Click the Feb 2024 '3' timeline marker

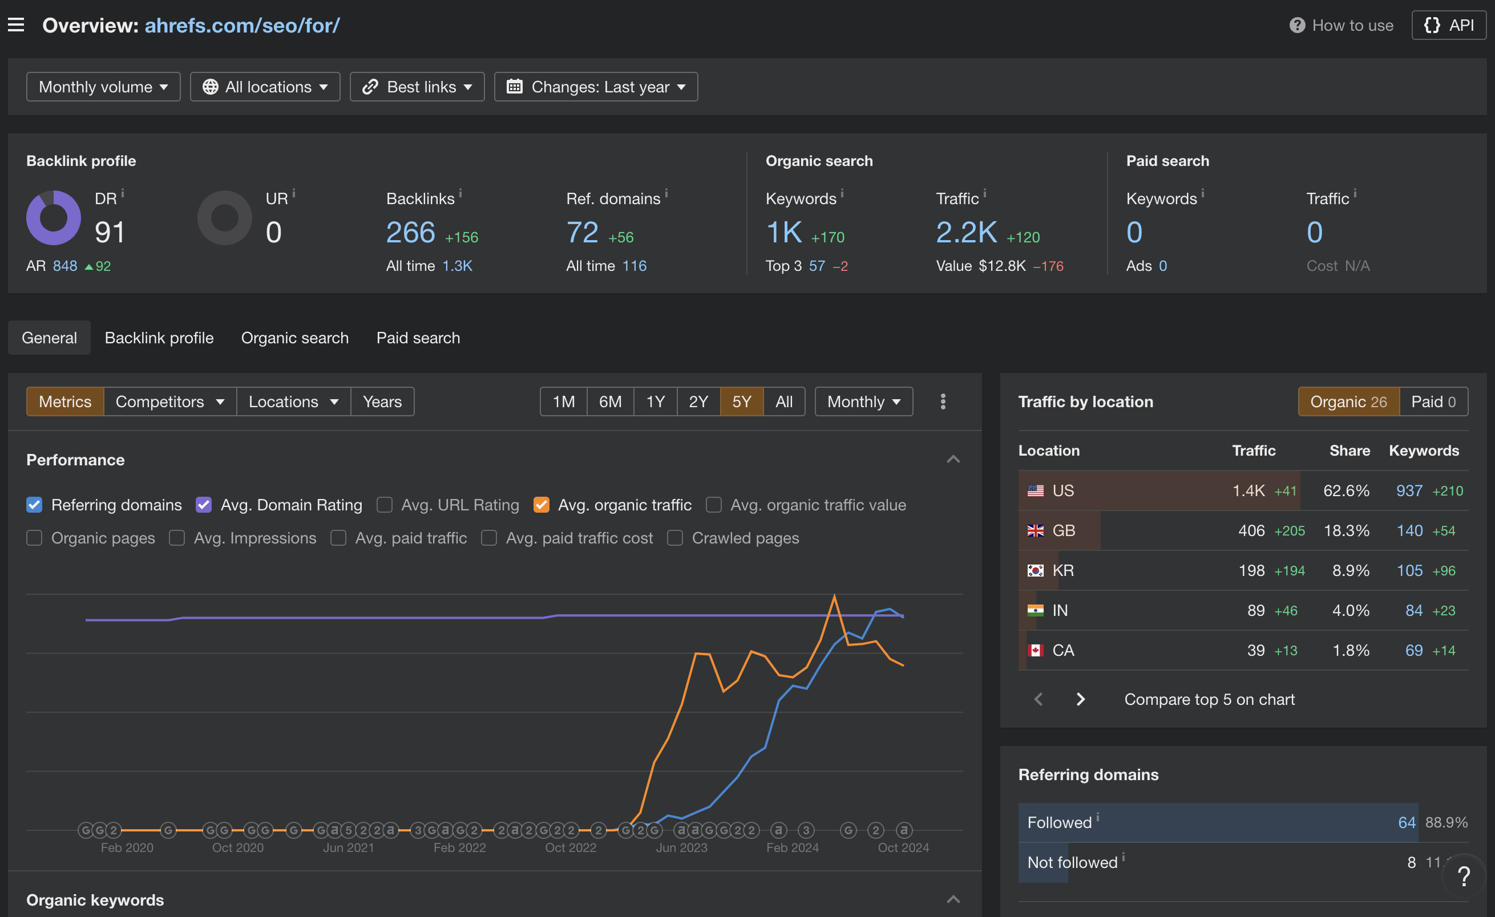(806, 829)
